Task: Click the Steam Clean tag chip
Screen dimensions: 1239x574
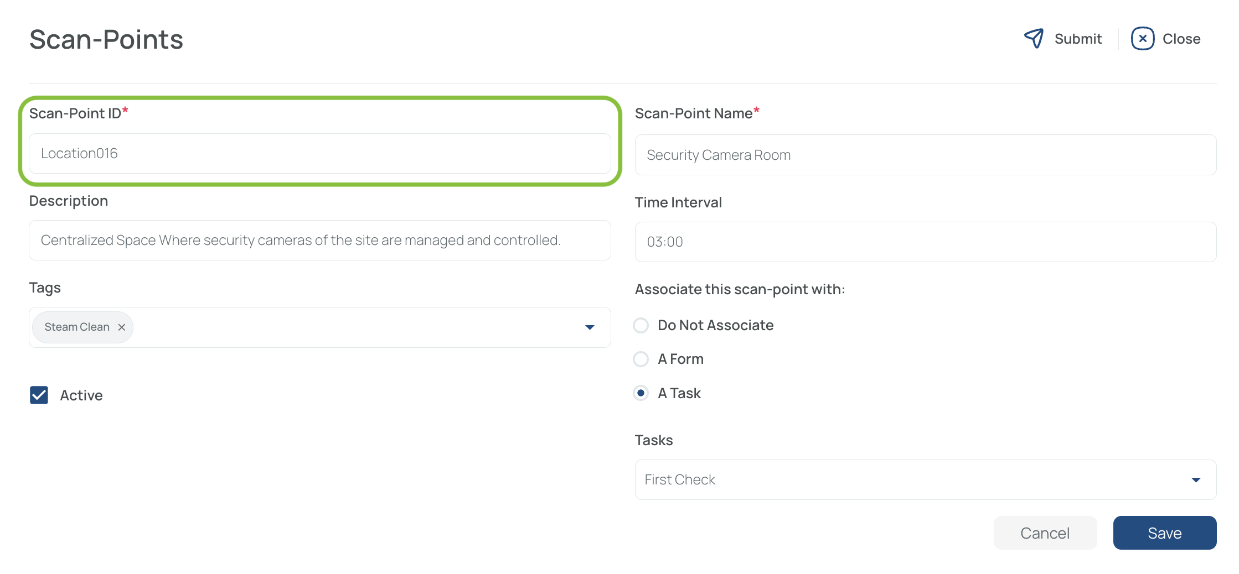Action: [x=78, y=327]
